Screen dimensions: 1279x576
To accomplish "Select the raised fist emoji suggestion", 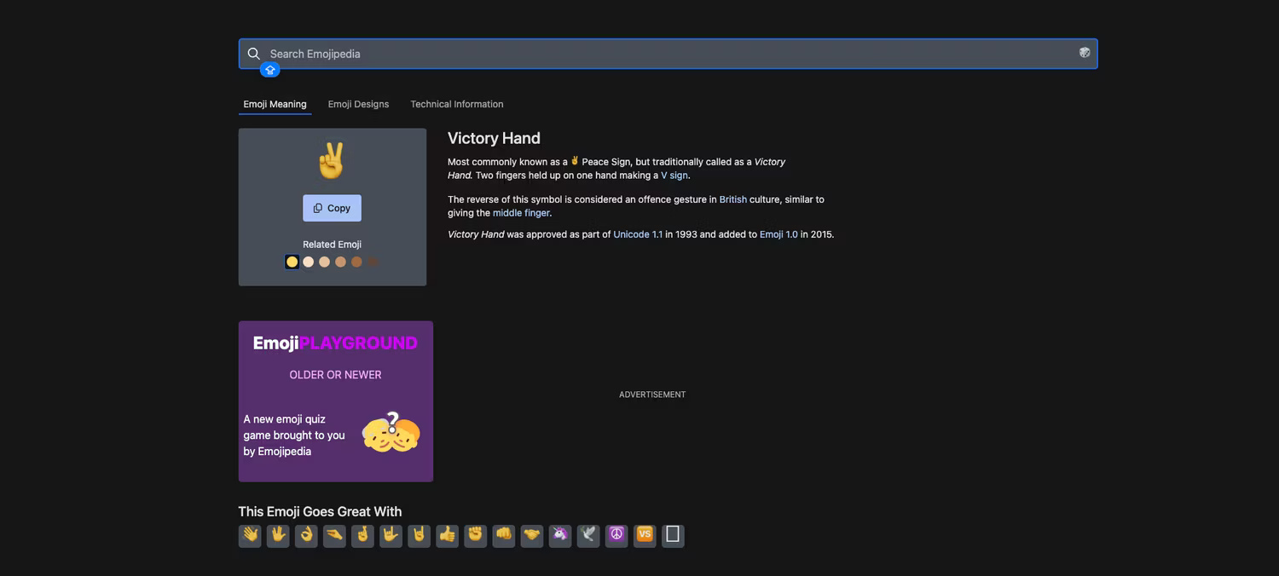I will 475,534.
